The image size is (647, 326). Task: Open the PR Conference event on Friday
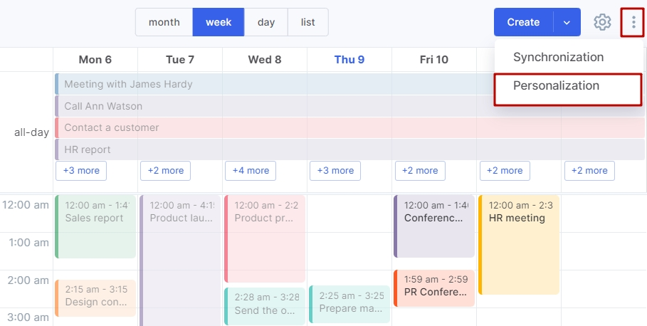(433, 288)
